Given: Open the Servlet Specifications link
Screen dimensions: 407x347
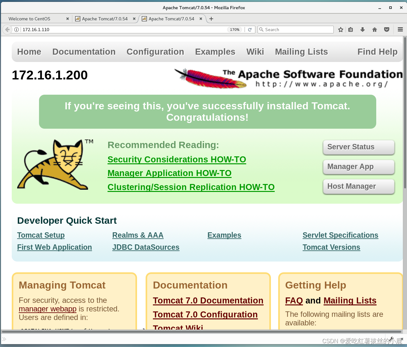Looking at the screenshot, I should coord(340,235).
